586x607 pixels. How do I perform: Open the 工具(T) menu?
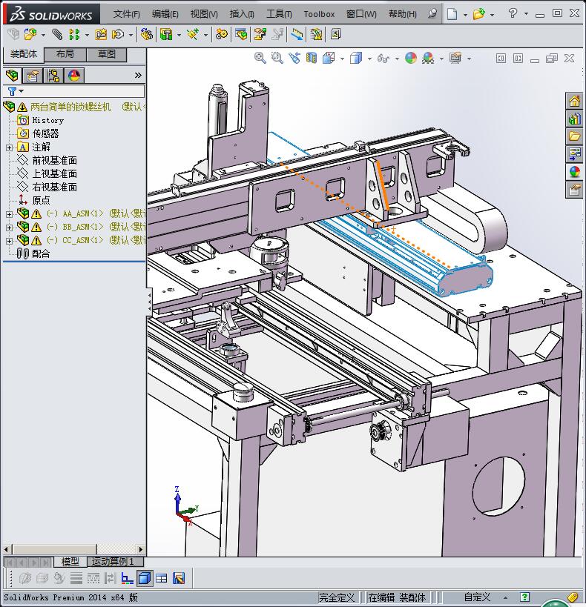pyautogui.click(x=279, y=14)
